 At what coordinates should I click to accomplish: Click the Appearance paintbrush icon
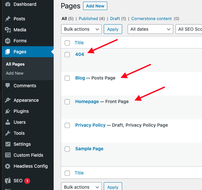[x=8, y=100]
